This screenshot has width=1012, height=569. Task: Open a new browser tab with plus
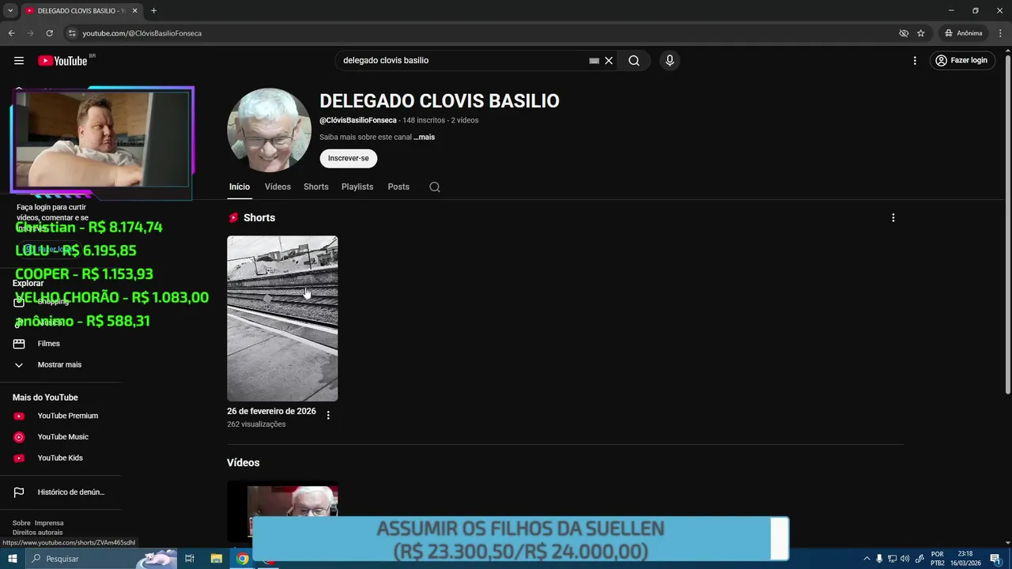tap(153, 11)
